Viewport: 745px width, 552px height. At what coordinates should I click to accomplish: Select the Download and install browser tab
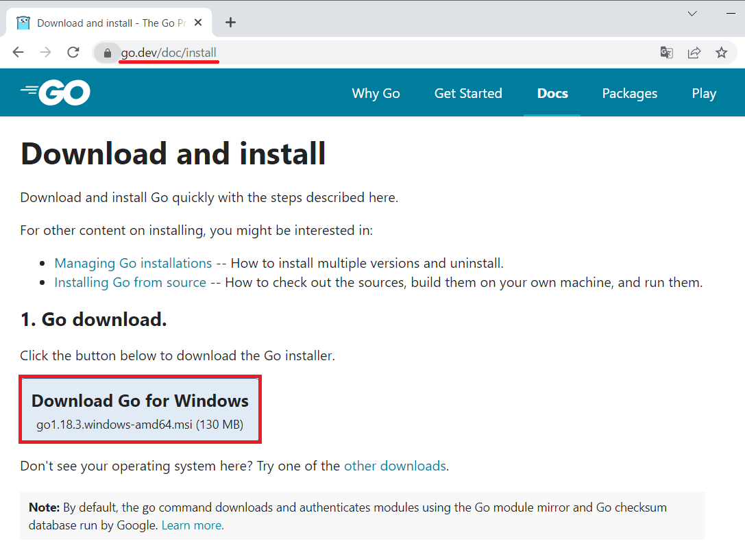[109, 23]
